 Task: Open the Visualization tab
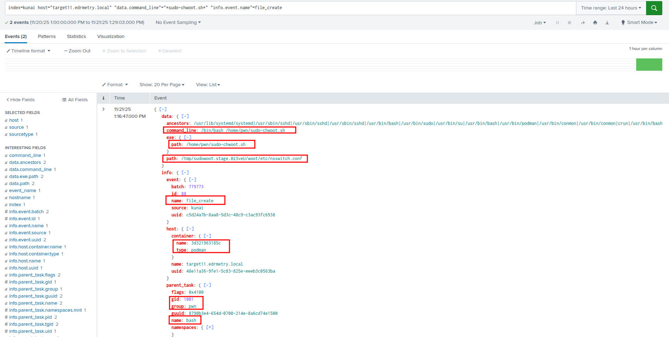point(111,37)
